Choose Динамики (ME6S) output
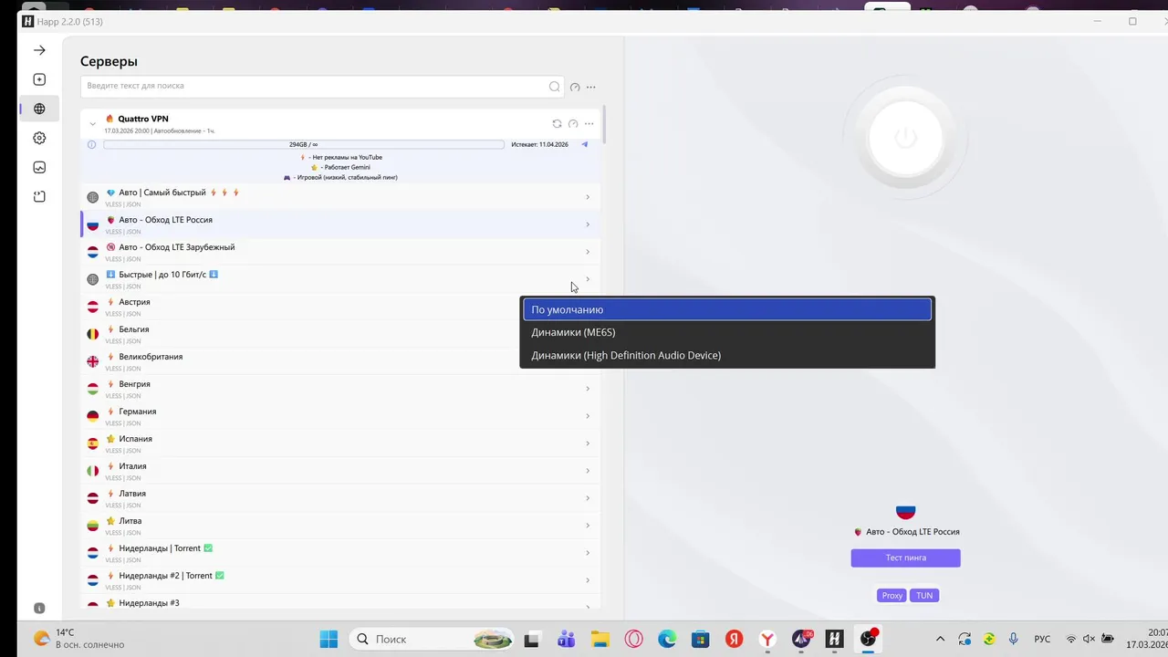The image size is (1168, 657). tap(727, 332)
